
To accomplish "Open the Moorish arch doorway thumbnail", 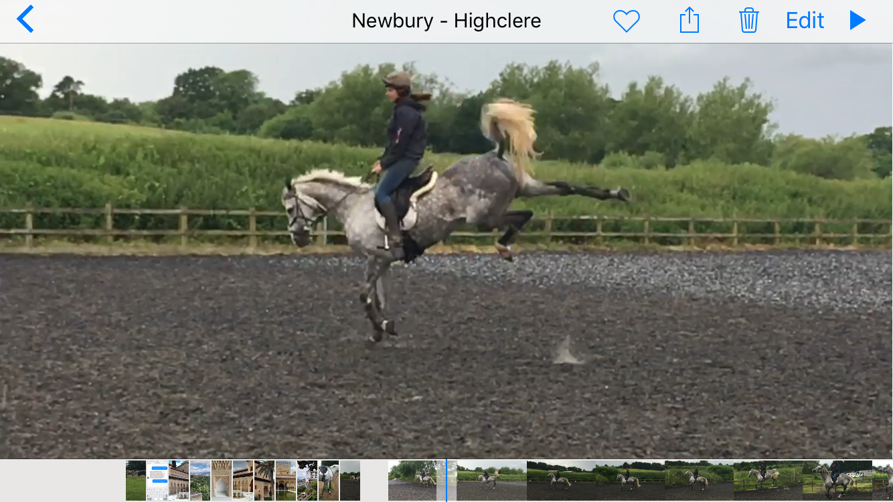I will point(222,481).
